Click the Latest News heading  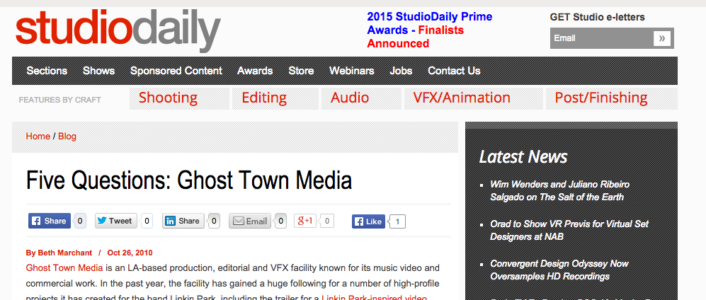pos(523,157)
